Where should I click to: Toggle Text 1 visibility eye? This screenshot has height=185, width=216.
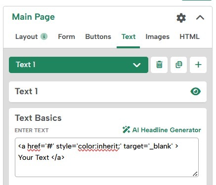coord(195,91)
